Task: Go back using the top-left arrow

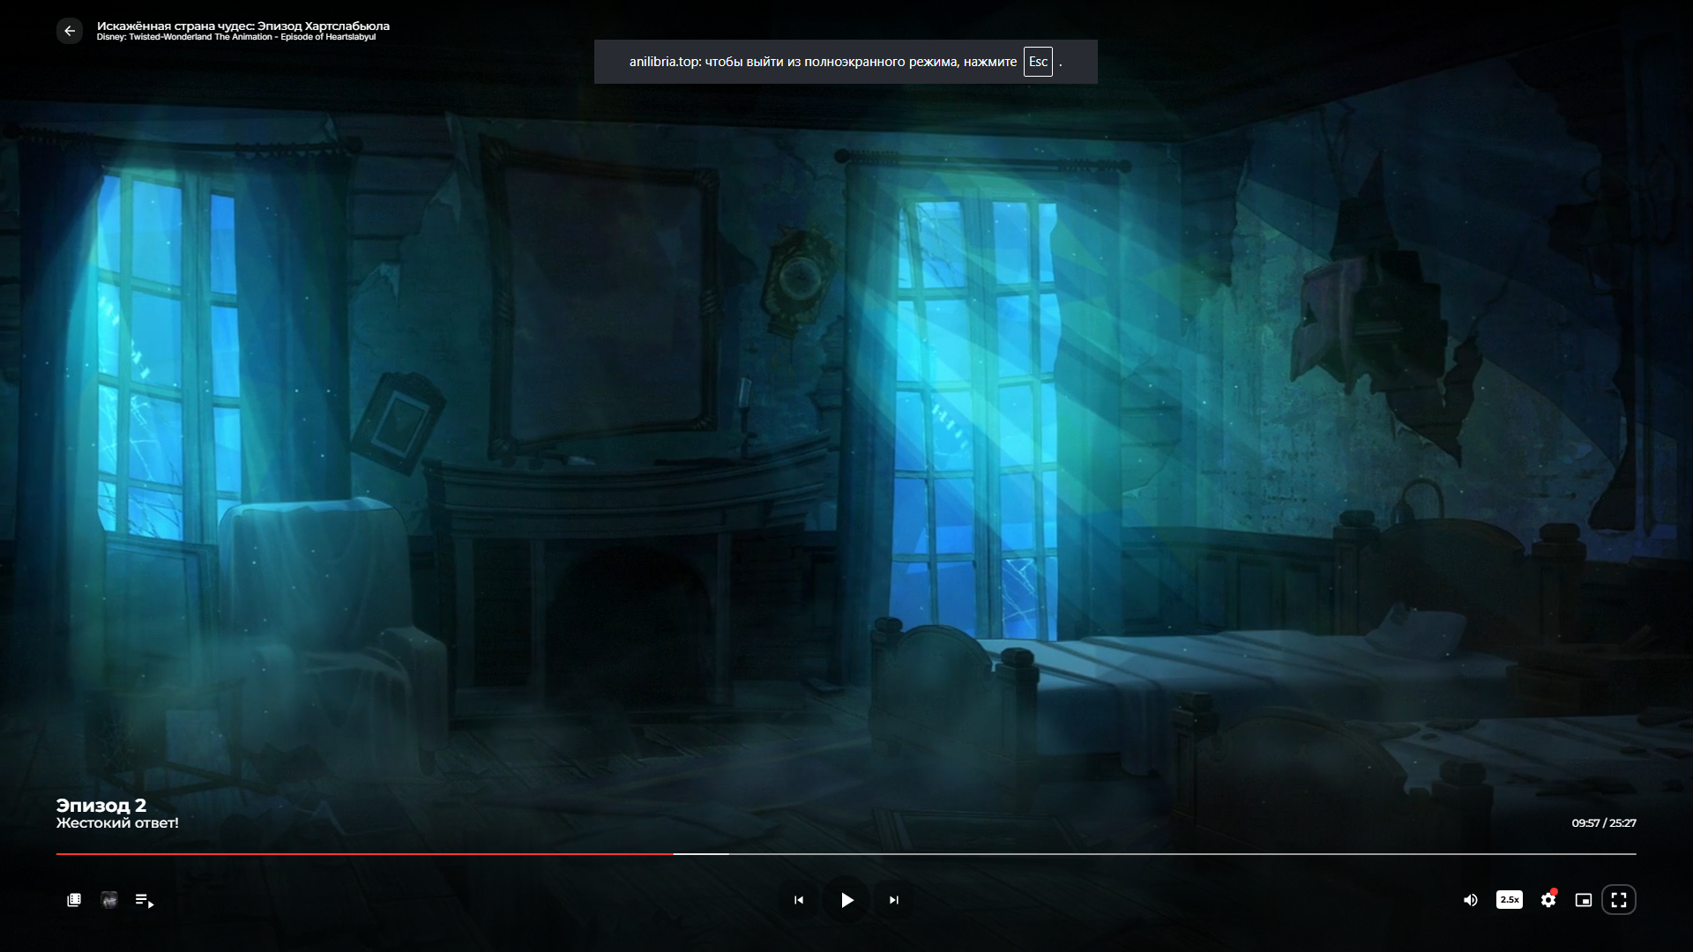Action: [x=70, y=31]
